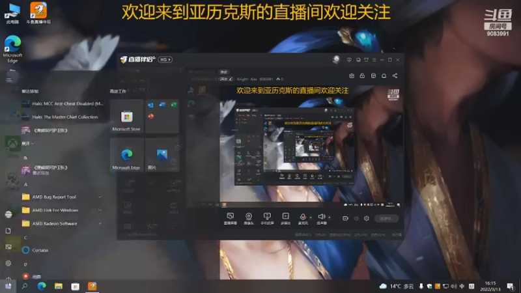The height and width of the screenshot is (293, 521).
Task: Open streaming settings gear in bottom toolbar
Action: (367, 218)
